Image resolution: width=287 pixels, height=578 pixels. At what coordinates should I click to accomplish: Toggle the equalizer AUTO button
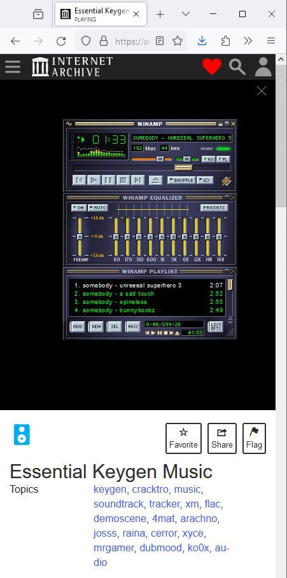pos(98,207)
